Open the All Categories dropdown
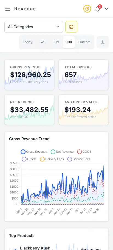 tap(34, 27)
